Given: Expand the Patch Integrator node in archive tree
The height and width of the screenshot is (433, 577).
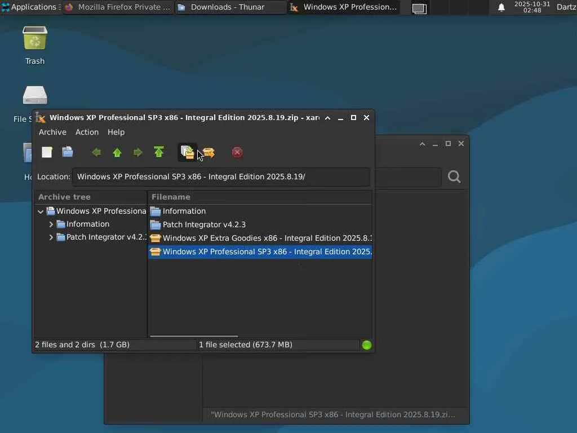Looking at the screenshot, I should click(51, 237).
